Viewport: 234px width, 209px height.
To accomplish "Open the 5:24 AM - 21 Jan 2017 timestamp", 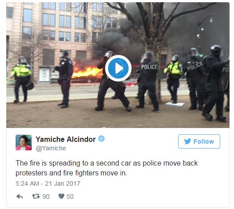I will pos(48,183).
